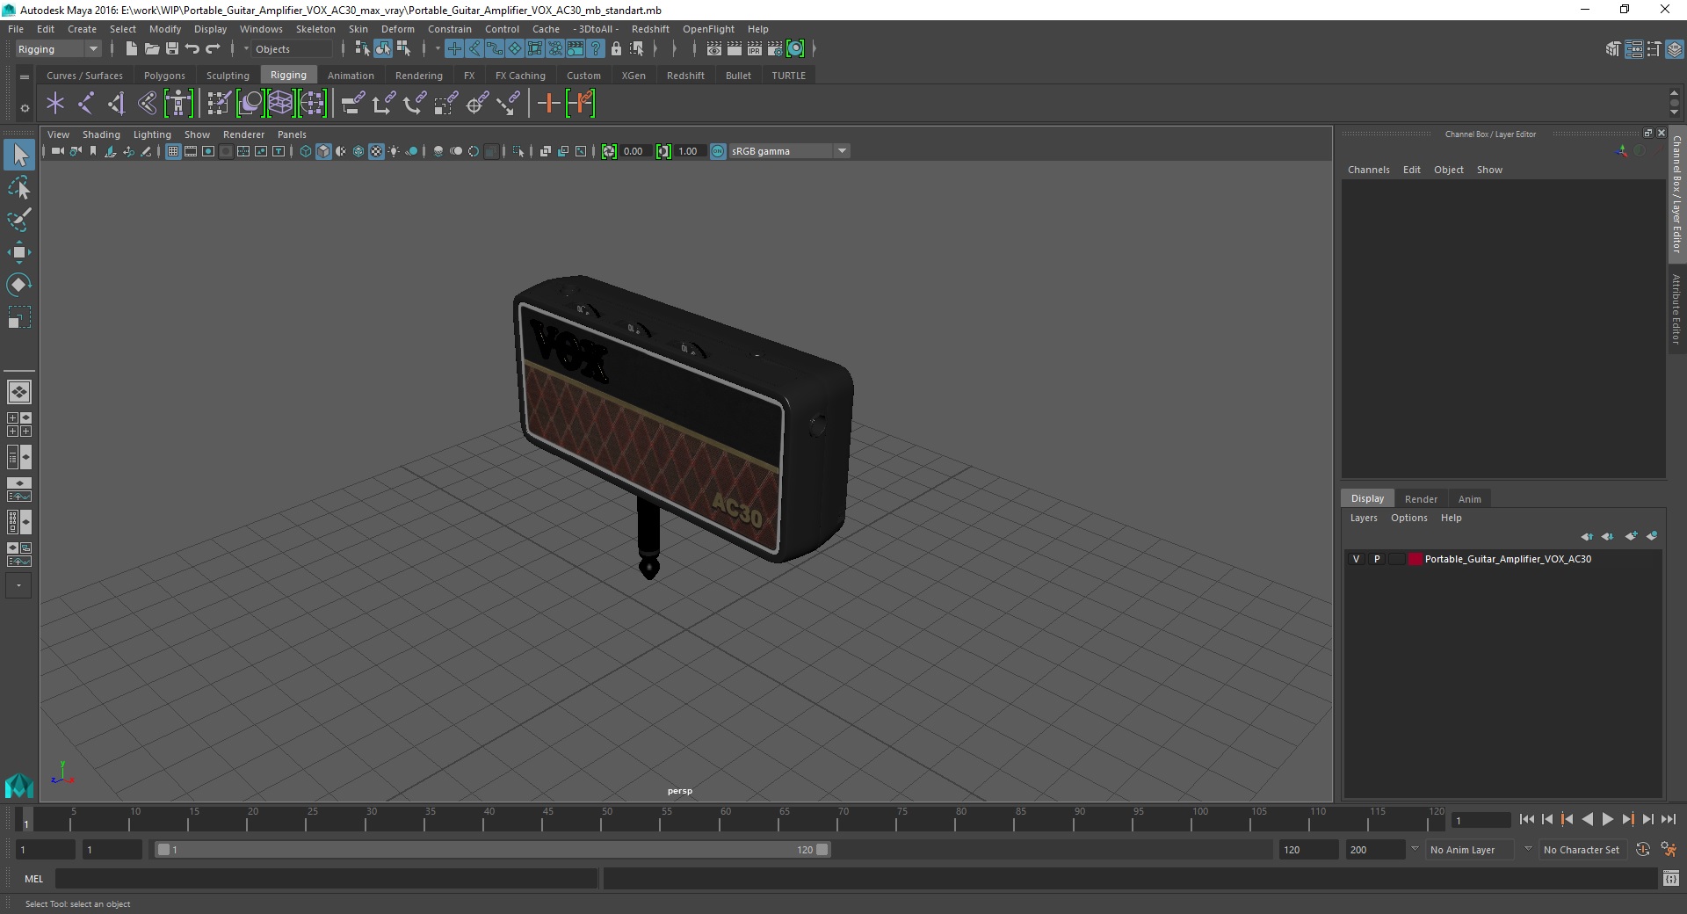Open the No Anim Layer dropdown arrow

(1415, 850)
